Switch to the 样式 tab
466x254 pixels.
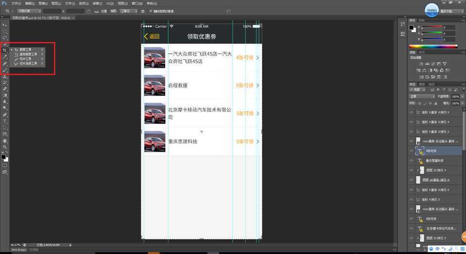coord(421,52)
